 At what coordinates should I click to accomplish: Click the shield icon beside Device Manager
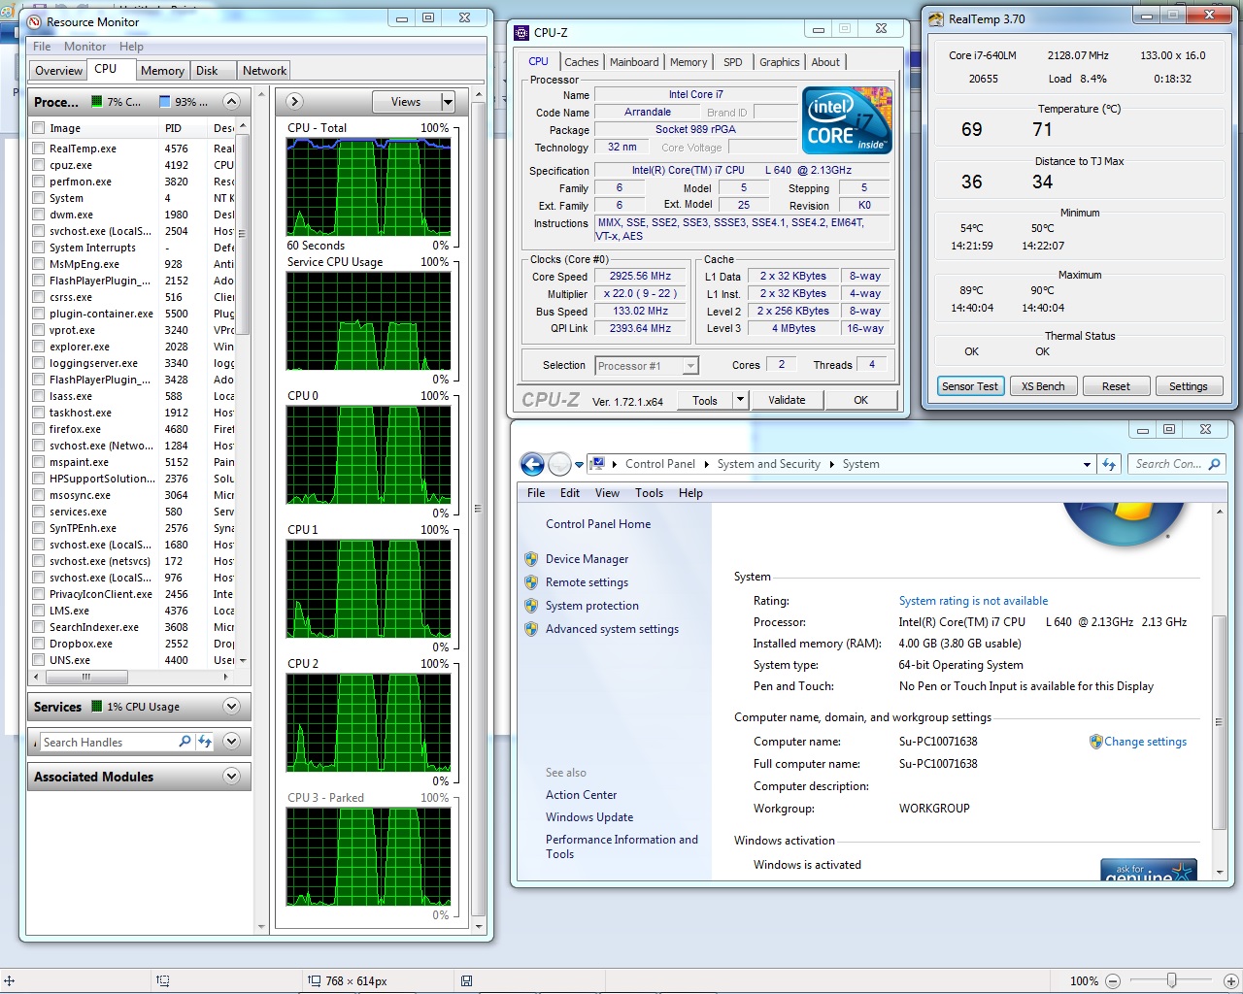click(531, 559)
